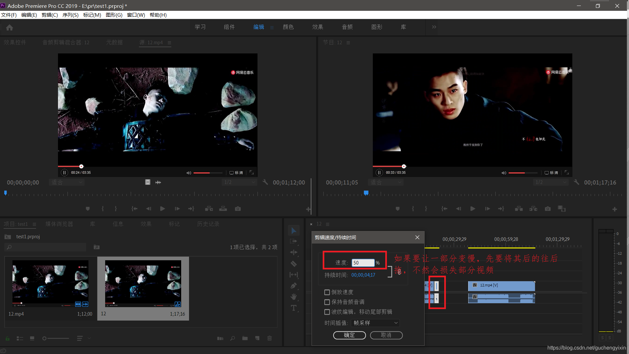Open 序列(S) menu

[70, 15]
